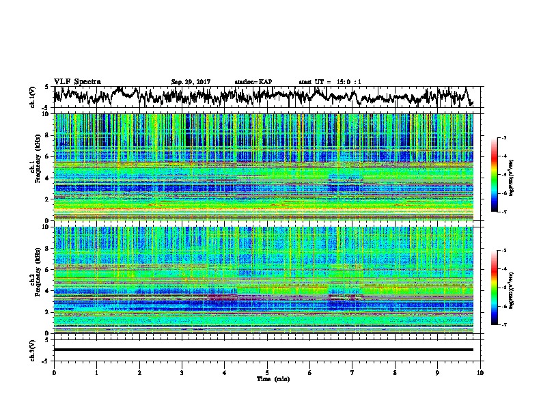
Task: Click the "VLF Spectra" plot title
Action: 77,81
